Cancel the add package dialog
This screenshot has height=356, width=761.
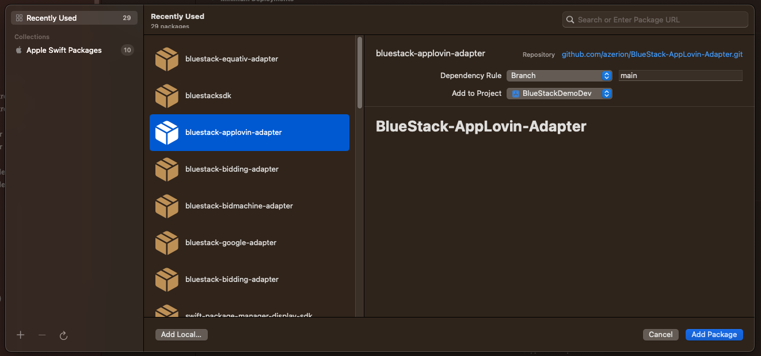[x=660, y=335]
